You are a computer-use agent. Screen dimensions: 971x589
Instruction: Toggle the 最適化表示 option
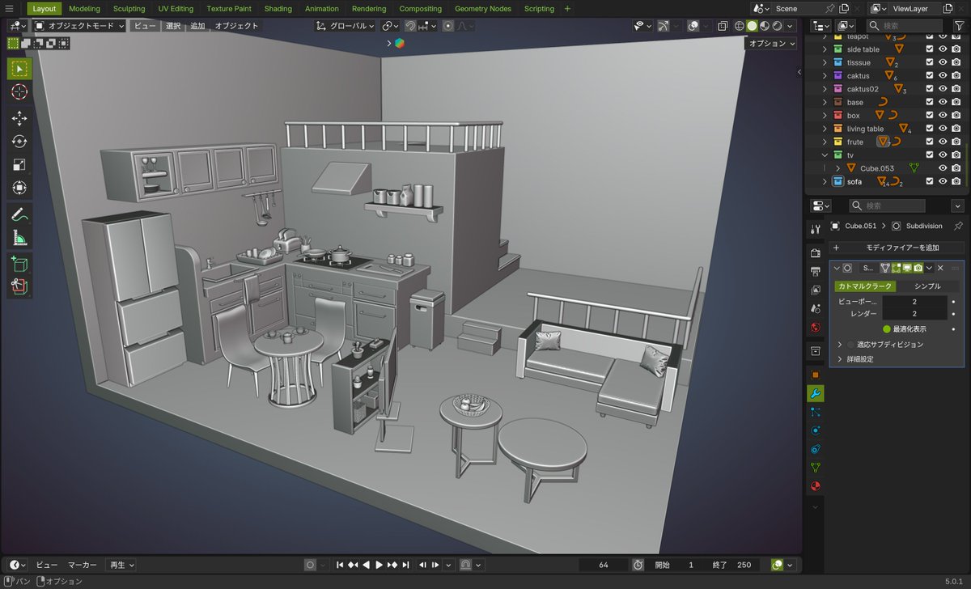pyautogui.click(x=887, y=329)
